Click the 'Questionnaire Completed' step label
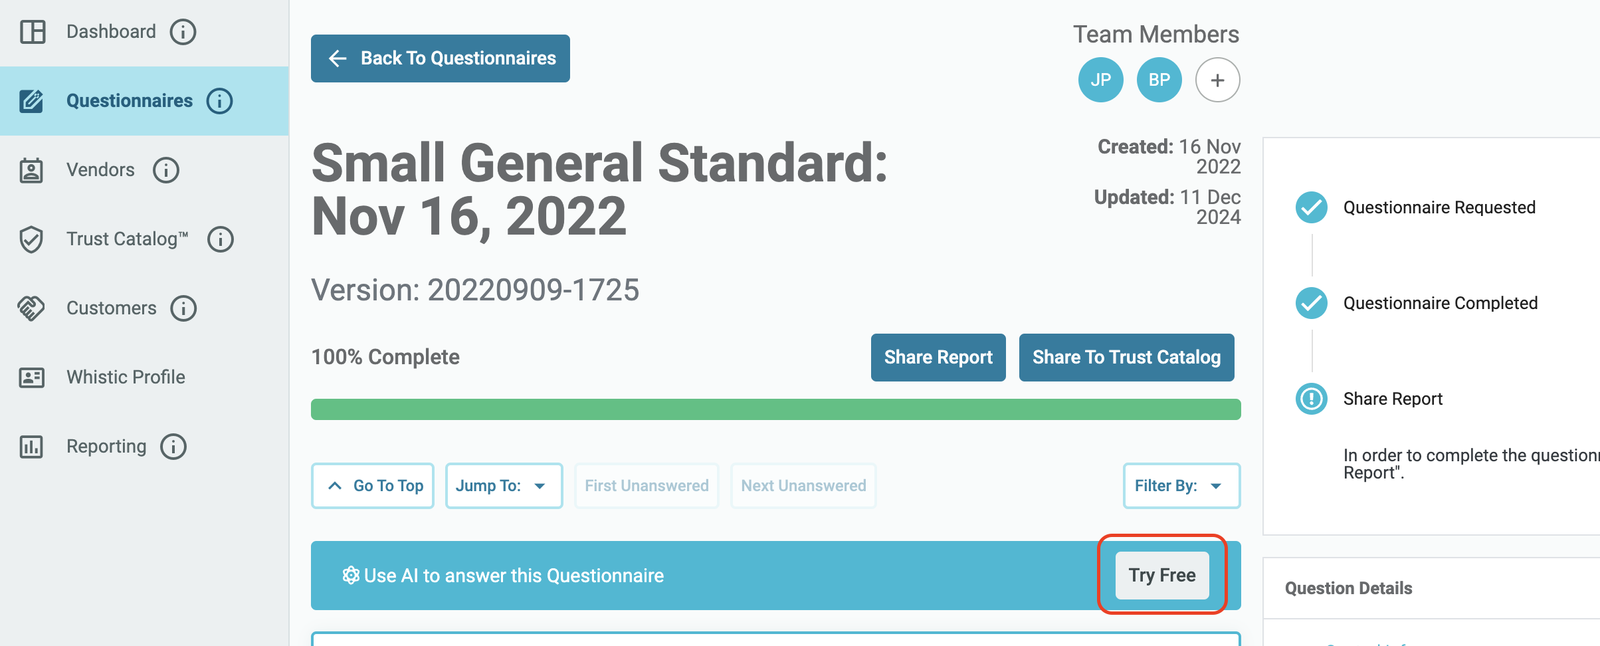Image resolution: width=1600 pixels, height=646 pixels. click(x=1441, y=303)
